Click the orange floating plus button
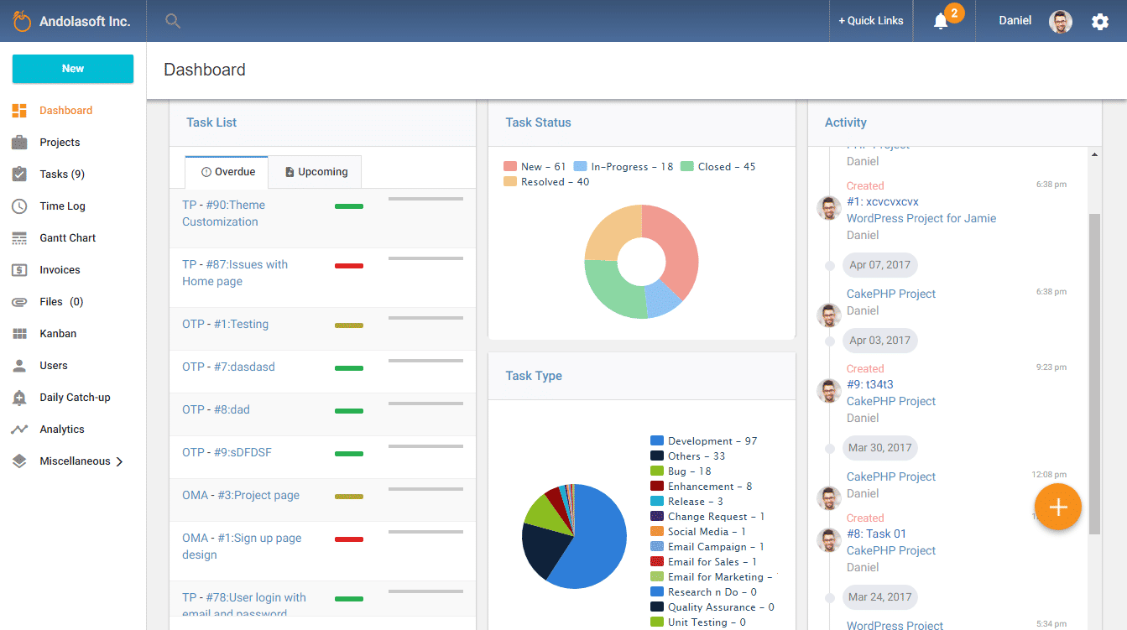Image resolution: width=1127 pixels, height=630 pixels. [1058, 507]
